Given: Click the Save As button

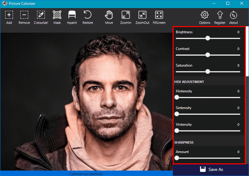Looking at the screenshot, I should [x=211, y=169].
